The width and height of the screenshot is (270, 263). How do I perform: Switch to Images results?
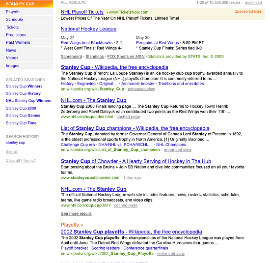click(x=13, y=66)
